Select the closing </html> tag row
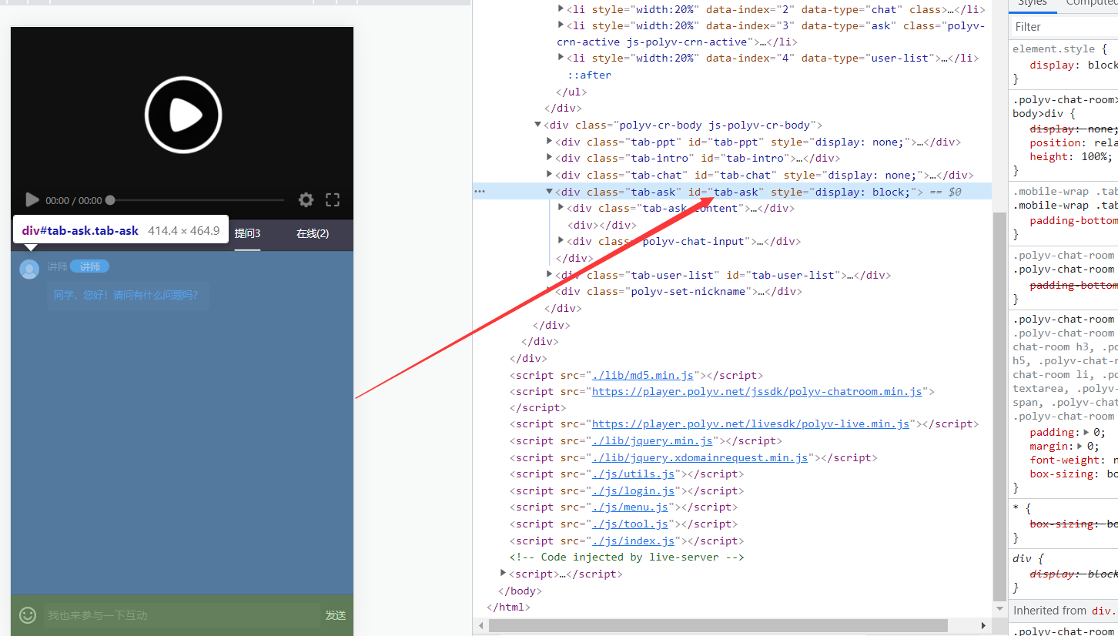The width and height of the screenshot is (1118, 636). click(x=508, y=607)
